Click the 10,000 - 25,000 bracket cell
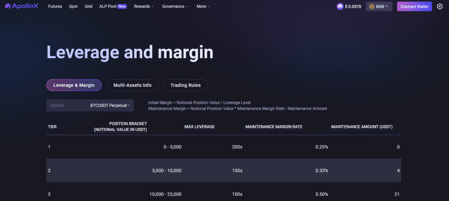 [165, 194]
